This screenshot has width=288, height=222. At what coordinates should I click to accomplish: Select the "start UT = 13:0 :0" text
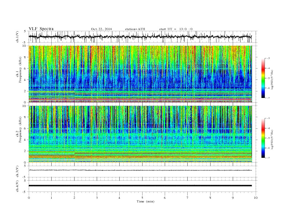tap(176, 29)
